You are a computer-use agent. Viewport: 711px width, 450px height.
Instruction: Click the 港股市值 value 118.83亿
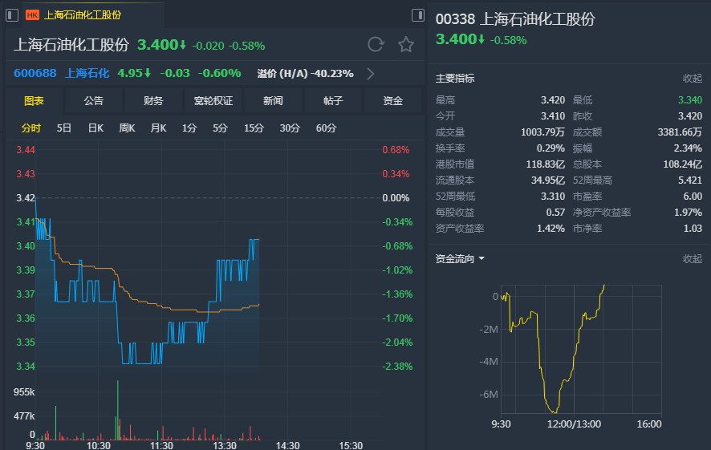click(x=546, y=164)
